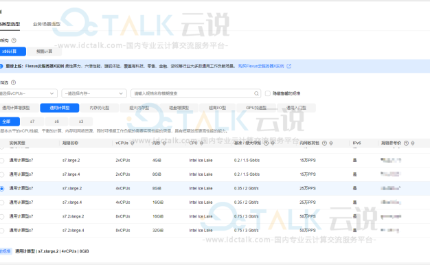Image resolution: width=430 pixels, height=265 pixels.
Task: Switch to the 通用入门型 category
Action: pyautogui.click(x=296, y=108)
